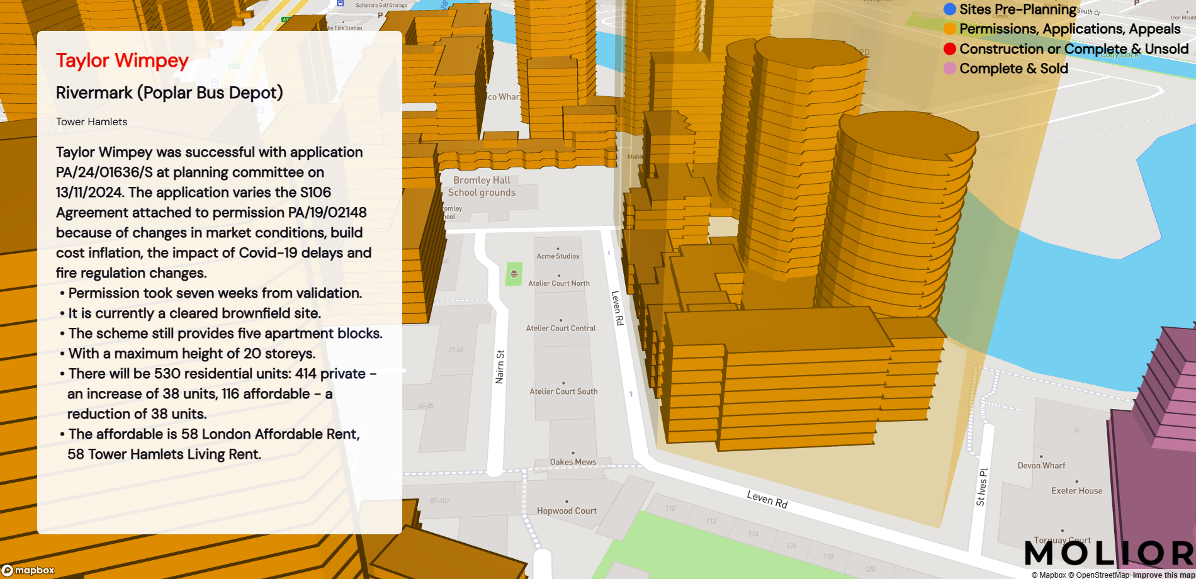
Task: Select the Sites Pre-Planning legend label
Action: point(1018,9)
